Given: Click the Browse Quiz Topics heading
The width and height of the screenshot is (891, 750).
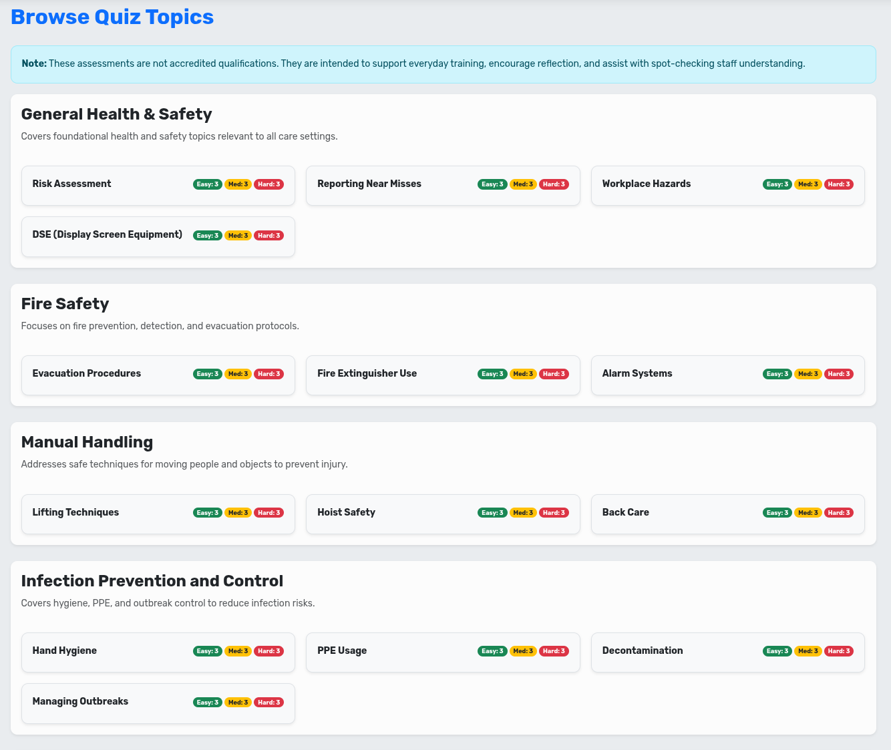Looking at the screenshot, I should [x=112, y=17].
